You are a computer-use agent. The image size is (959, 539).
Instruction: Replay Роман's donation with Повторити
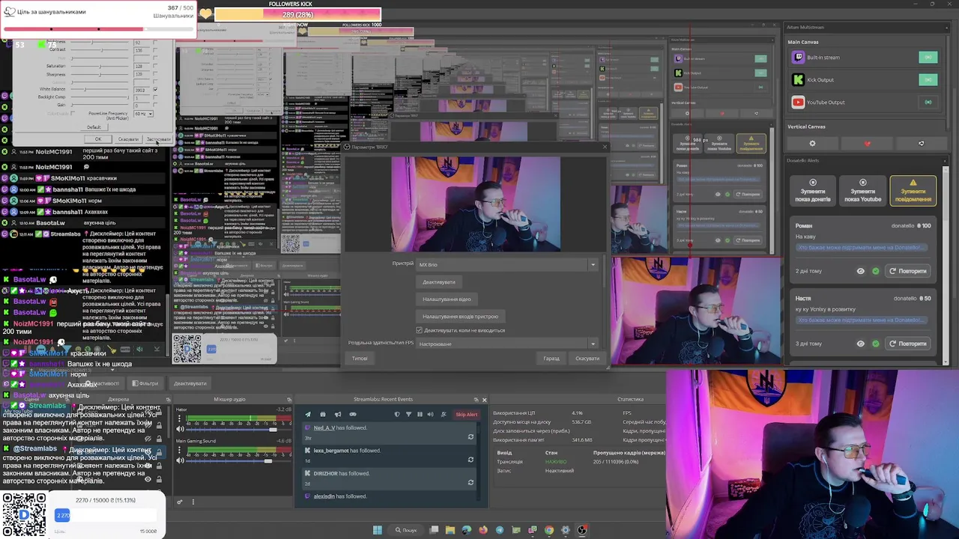click(x=908, y=271)
